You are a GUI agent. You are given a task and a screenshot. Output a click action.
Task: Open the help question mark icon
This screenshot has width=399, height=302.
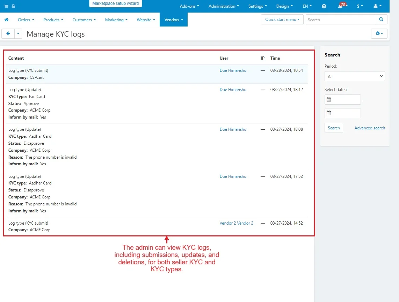(324, 6)
